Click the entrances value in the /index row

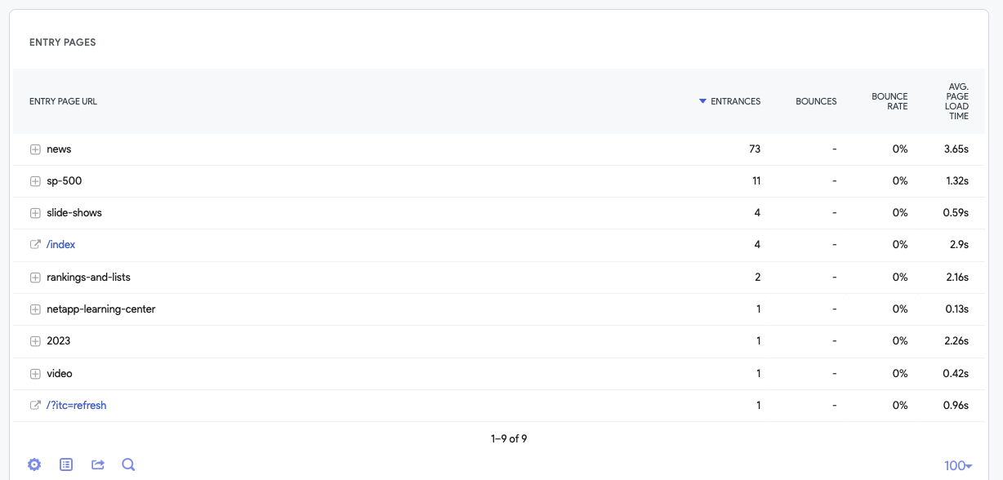click(757, 245)
